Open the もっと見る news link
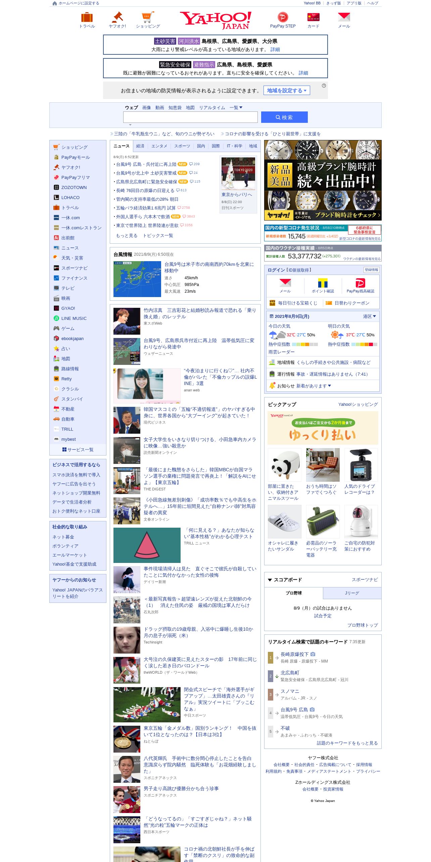The width and height of the screenshot is (431, 862). (127, 236)
